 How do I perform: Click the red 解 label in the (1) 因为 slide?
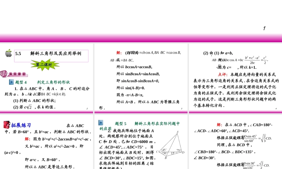coord(119,53)
